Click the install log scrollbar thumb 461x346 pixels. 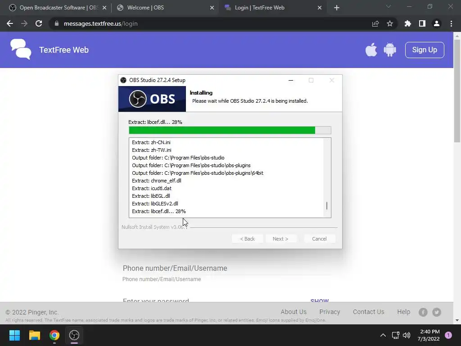pos(327,205)
